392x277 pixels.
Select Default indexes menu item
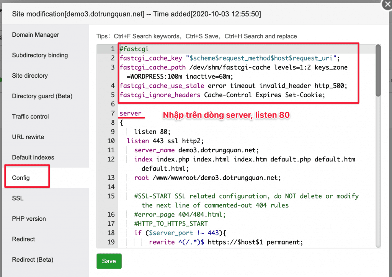click(x=33, y=157)
